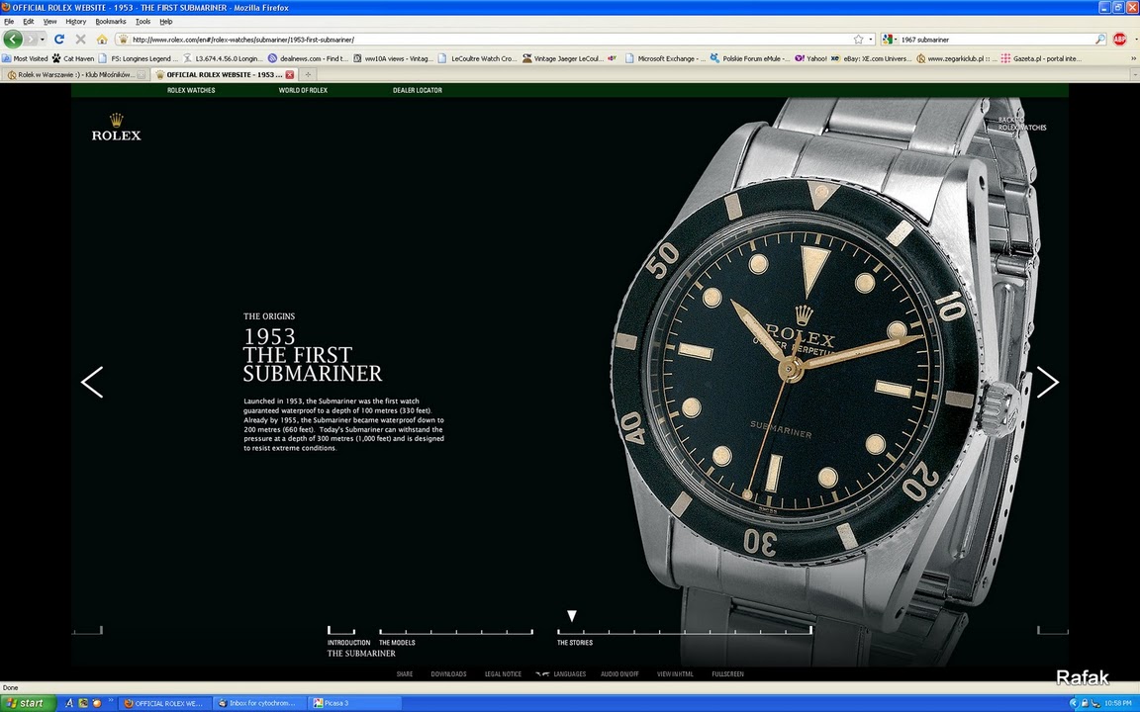Open the dealnews.com bookmark
Viewport: 1140px width, 712px height.
[309, 59]
